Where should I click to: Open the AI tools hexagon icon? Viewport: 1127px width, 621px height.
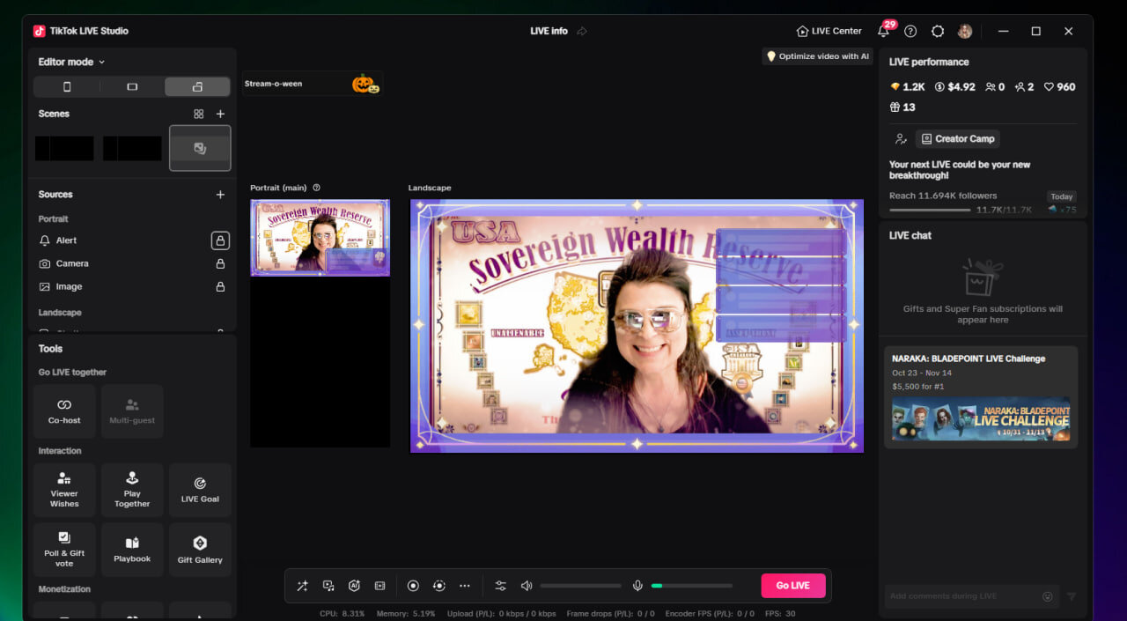coord(354,586)
